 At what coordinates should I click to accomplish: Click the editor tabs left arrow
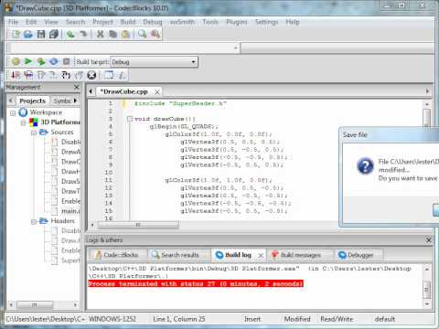click(x=91, y=91)
